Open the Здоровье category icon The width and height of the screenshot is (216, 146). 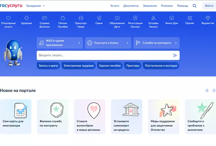[26, 18]
